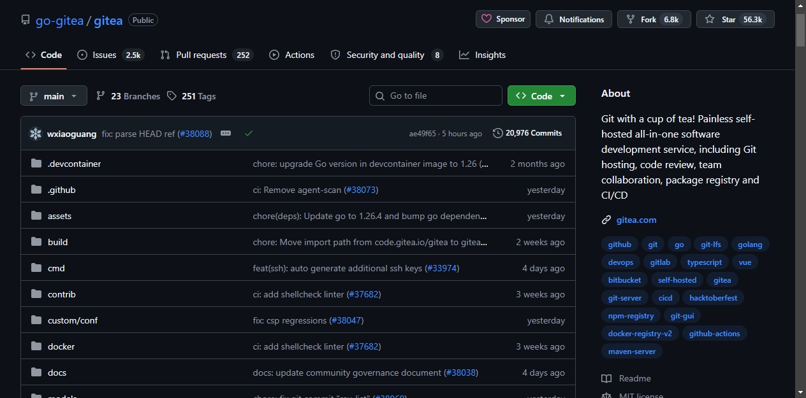The width and height of the screenshot is (806, 398).
Task: Click the repository icon beside go-gitea
Action: pos(26,20)
